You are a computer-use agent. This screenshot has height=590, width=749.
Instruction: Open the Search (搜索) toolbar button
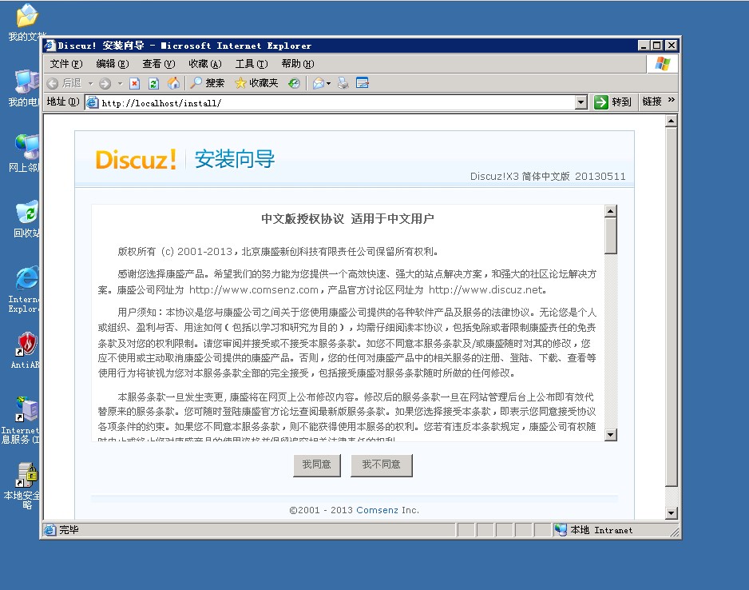click(208, 83)
